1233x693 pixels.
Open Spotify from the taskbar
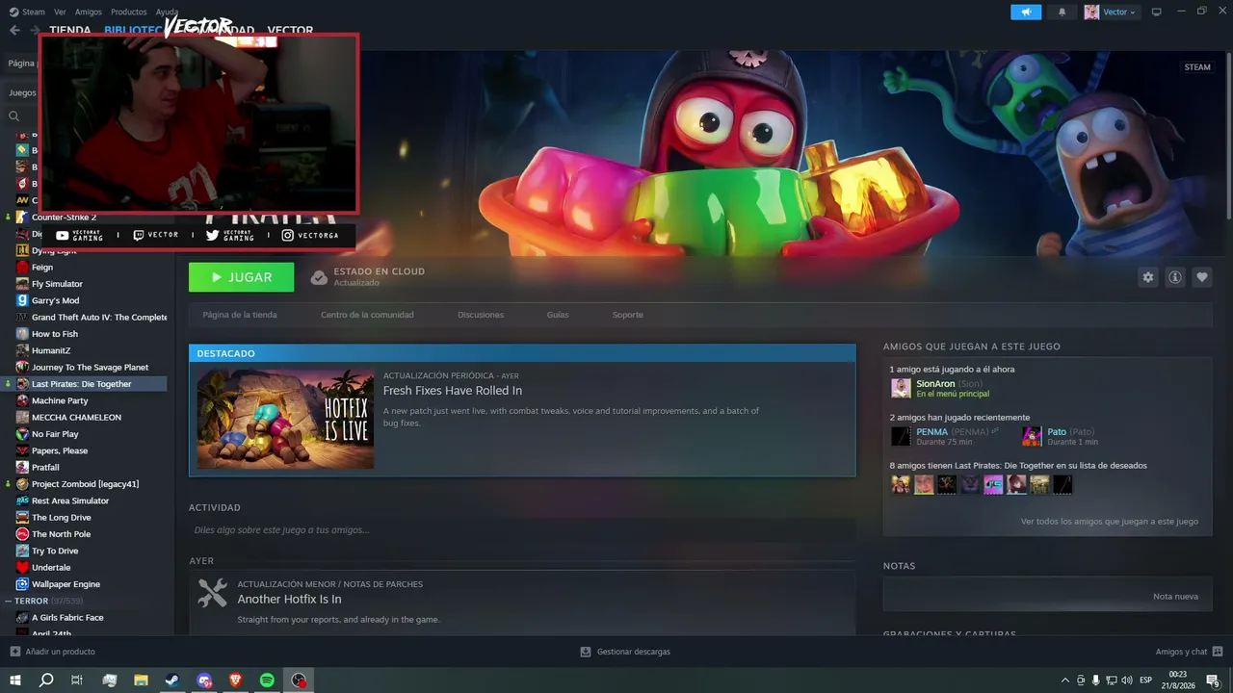click(x=267, y=680)
